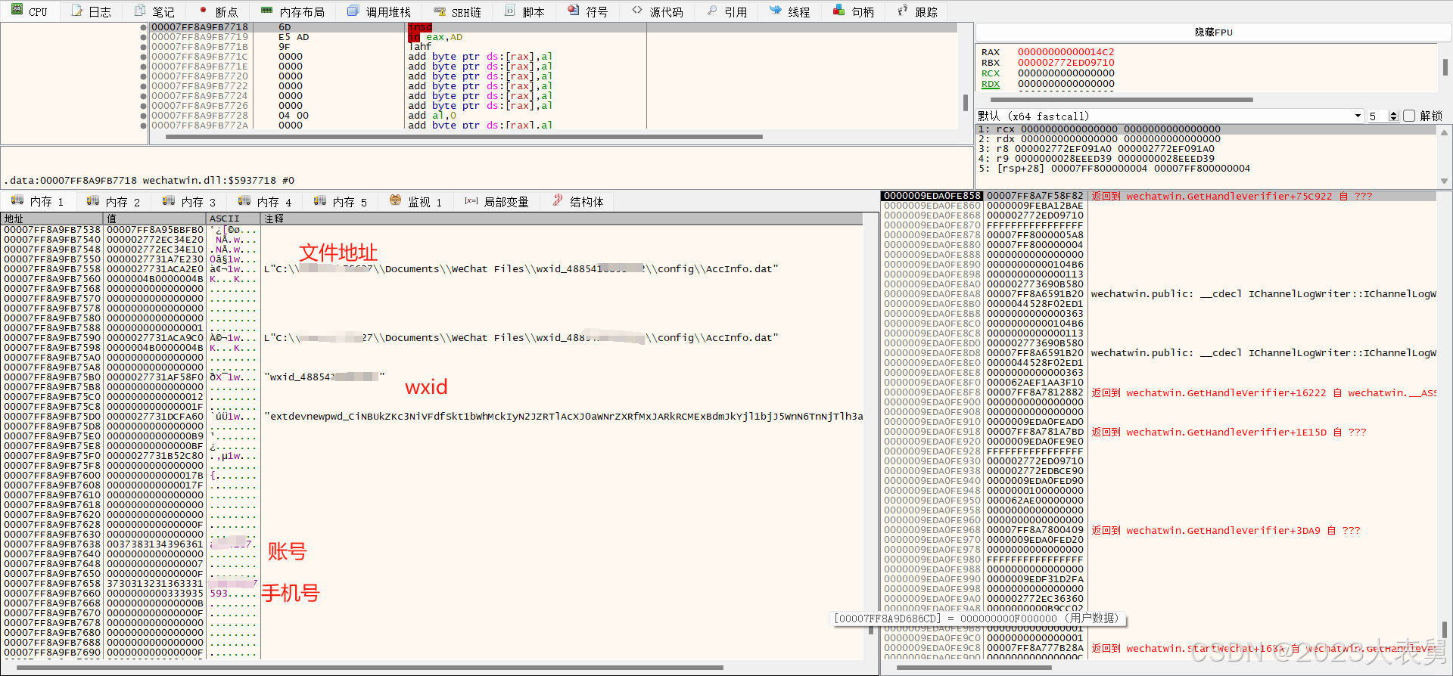Switch to the 日志 log tab
The height and width of the screenshot is (676, 1453).
[92, 12]
